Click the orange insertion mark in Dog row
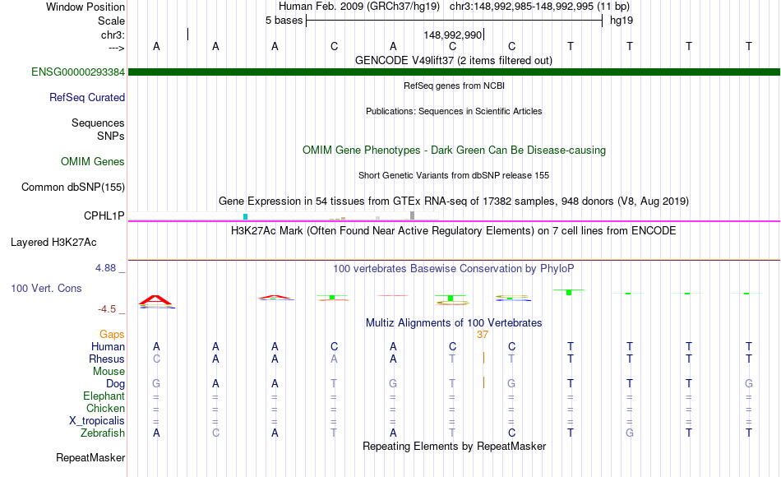 point(483,382)
